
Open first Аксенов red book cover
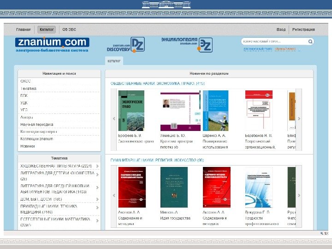click(x=132, y=187)
